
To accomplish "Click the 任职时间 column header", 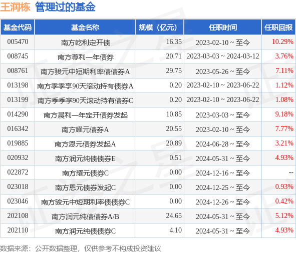I will tap(223, 27).
